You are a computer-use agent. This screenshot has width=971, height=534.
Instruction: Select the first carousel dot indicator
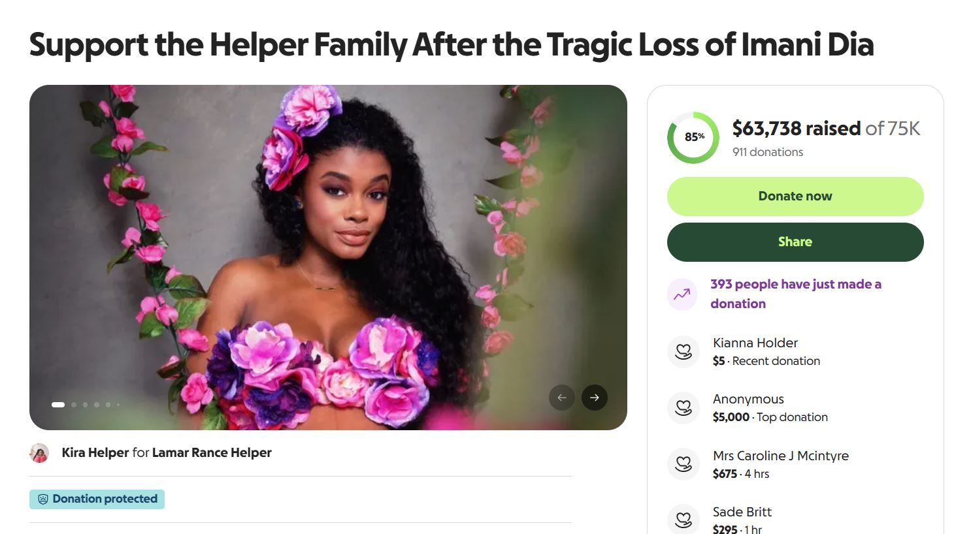[x=58, y=405]
